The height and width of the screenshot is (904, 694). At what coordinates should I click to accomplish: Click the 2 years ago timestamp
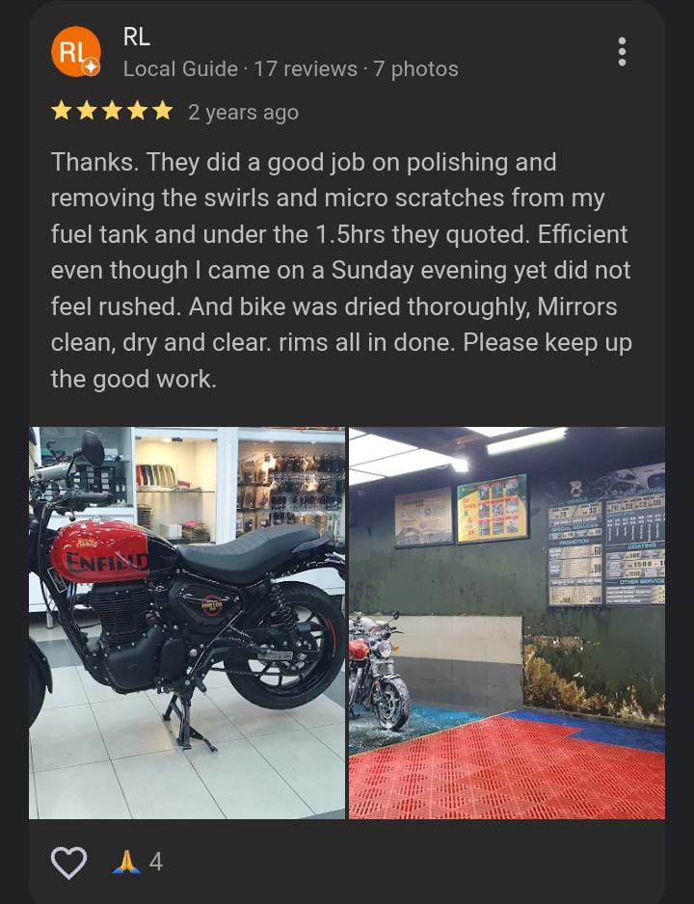[x=243, y=113]
